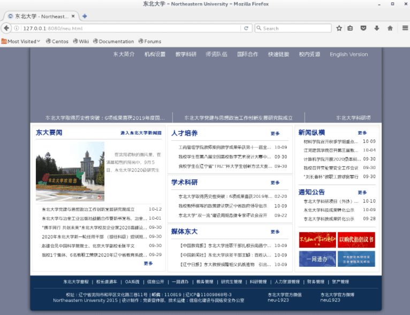Click the 研究生管理 footer link
This screenshot has width=410, height=315.
231,282
